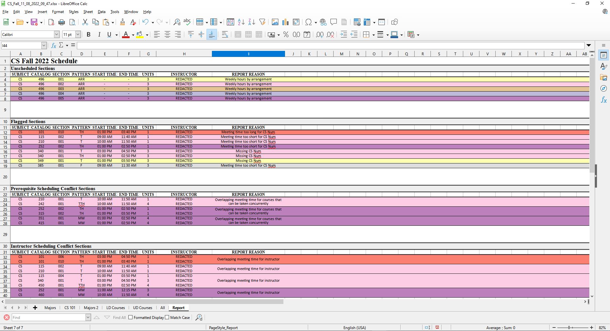Open Sort Ascending on selected column
The width and height of the screenshot is (610, 331).
pos(241,22)
